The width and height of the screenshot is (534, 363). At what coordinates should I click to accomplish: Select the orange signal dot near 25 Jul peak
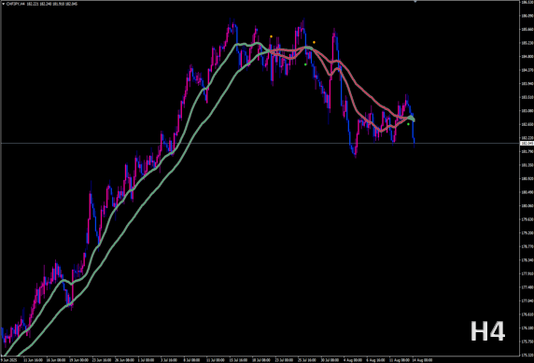pyautogui.click(x=314, y=42)
